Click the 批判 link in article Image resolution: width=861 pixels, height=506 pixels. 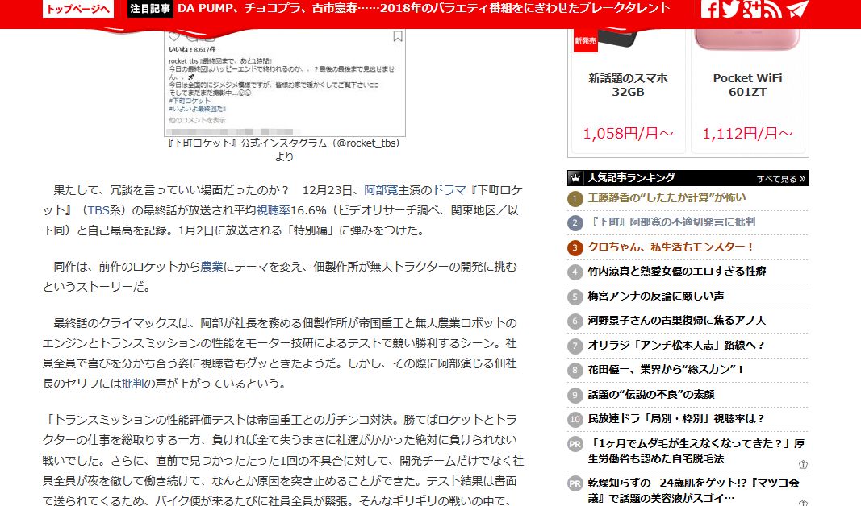pos(132,384)
